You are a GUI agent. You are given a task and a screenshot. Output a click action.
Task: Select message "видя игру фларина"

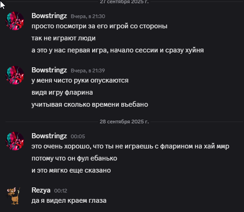click(x=62, y=93)
